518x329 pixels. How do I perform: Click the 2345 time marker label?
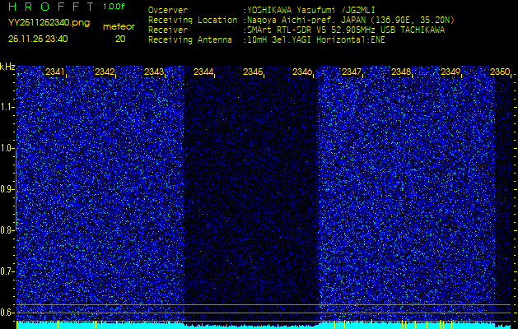[x=253, y=72]
